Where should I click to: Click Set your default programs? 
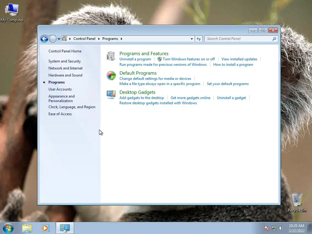pyautogui.click(x=228, y=84)
